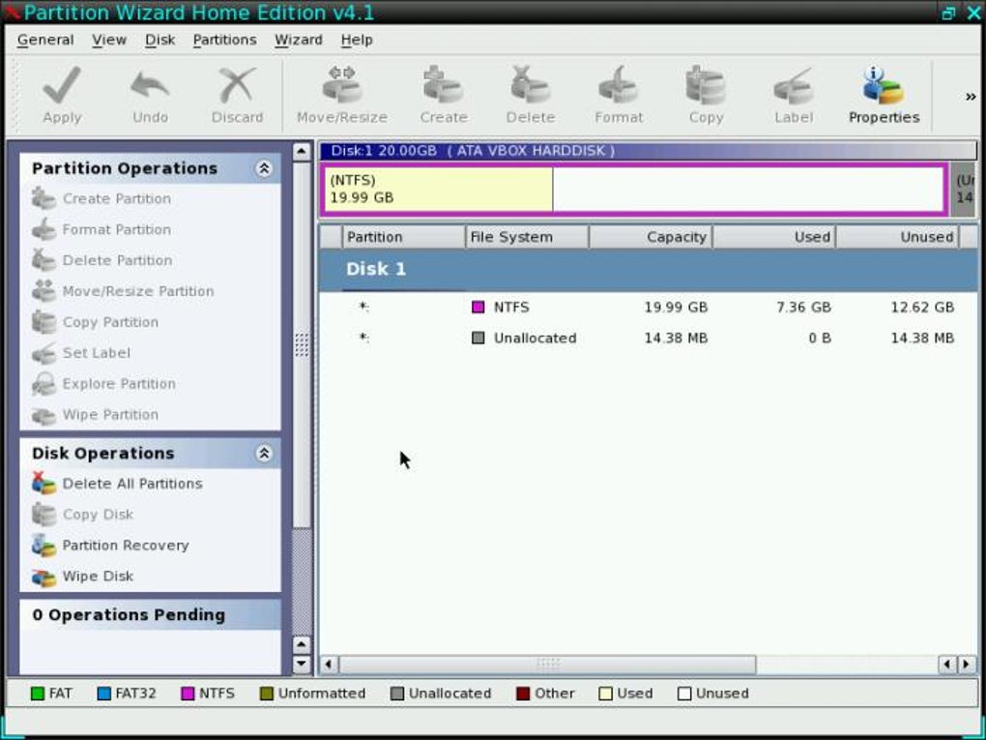
Task: Click Explore Partition icon in sidebar
Action: 44,383
